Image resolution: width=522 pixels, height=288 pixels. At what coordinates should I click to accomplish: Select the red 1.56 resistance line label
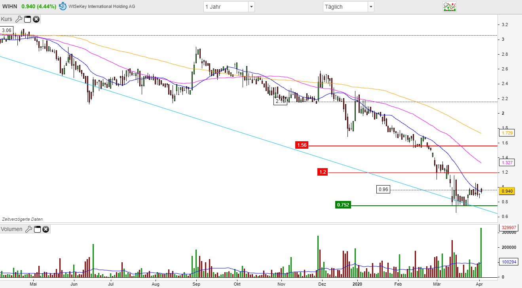[302, 145]
